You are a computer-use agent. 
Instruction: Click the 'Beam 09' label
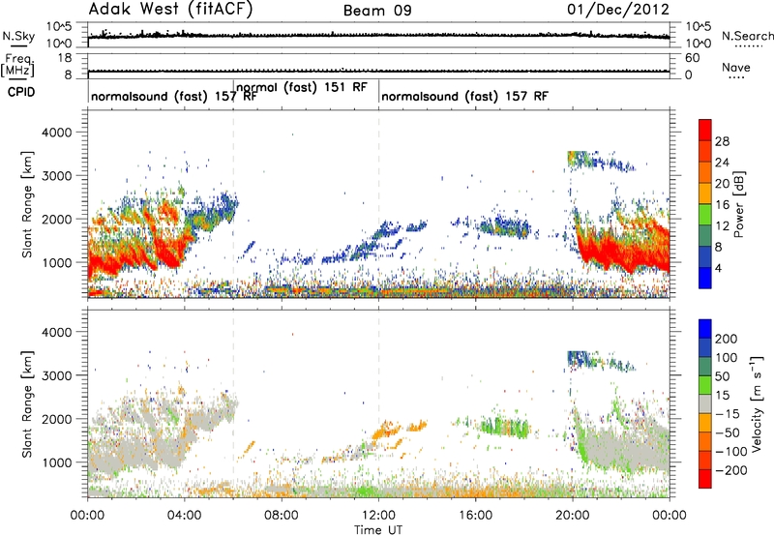(377, 11)
